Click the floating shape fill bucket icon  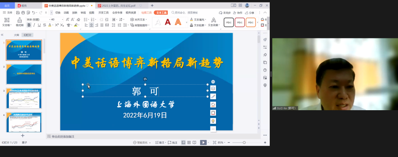[x=213, y=105]
